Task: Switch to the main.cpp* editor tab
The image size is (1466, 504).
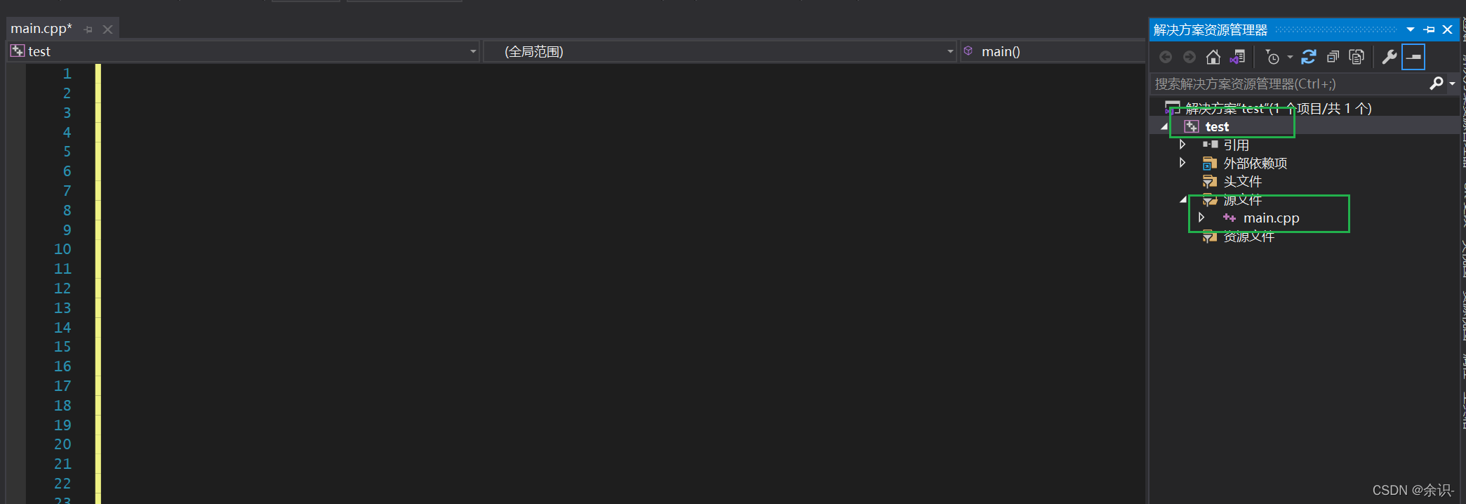Action: (41, 29)
